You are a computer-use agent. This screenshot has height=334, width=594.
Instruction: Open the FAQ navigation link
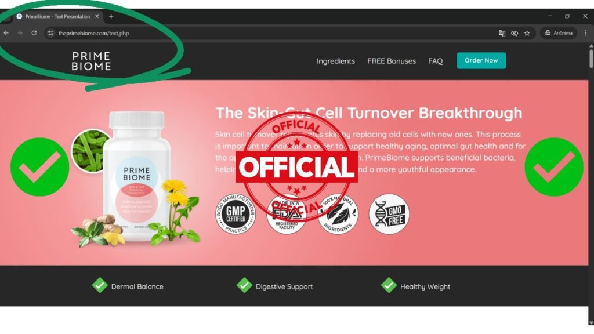[435, 61]
